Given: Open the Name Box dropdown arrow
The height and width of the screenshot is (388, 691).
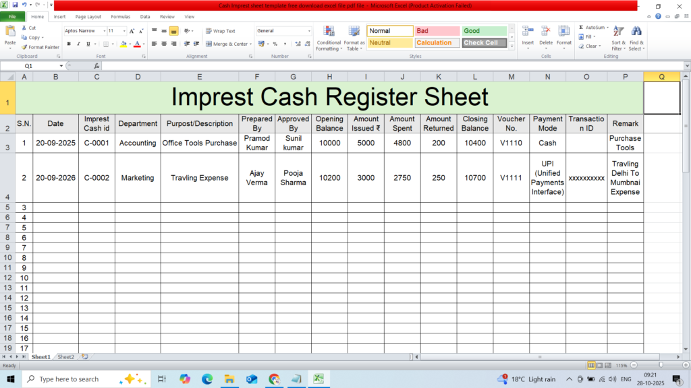Looking at the screenshot, I should (61, 66).
